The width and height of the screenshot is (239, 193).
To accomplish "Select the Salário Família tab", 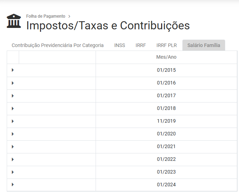I will [x=204, y=45].
